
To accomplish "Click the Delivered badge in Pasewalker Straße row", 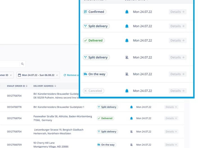I will [105, 118].
